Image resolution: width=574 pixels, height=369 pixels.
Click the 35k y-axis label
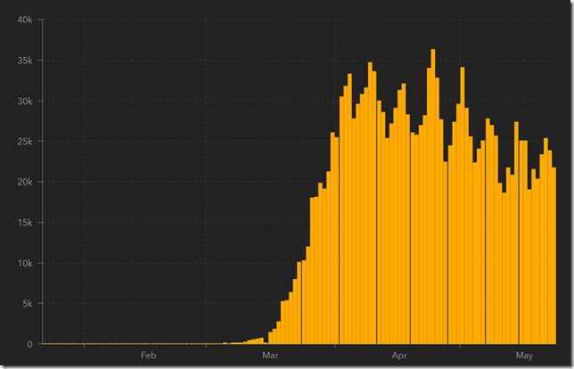pos(25,61)
